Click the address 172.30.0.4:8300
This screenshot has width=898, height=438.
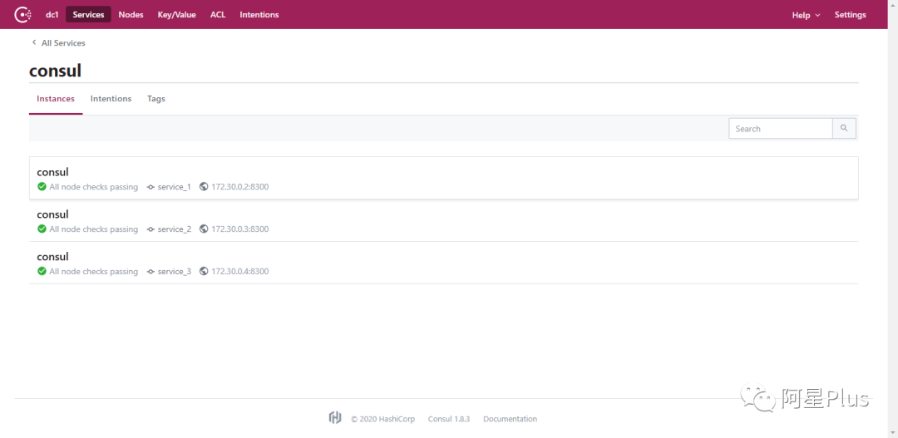coord(240,272)
